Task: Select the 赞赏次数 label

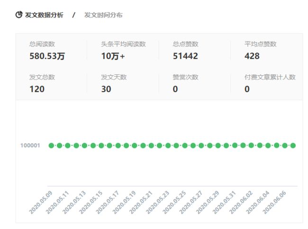Action: coord(185,77)
